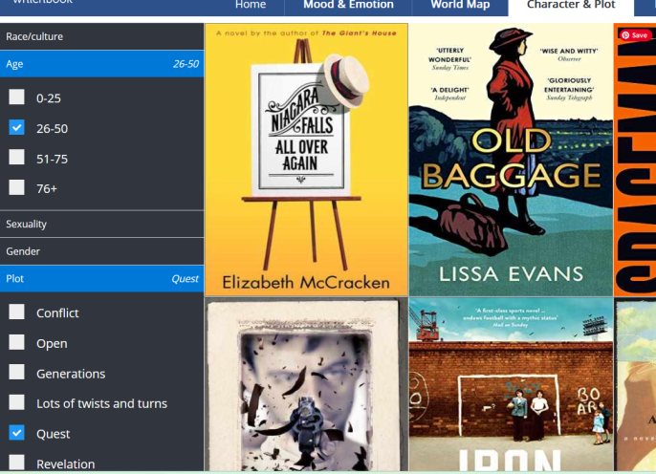This screenshot has height=474, width=656.
Task: Uncheck the 26-50 age checkbox
Action: tap(17, 127)
